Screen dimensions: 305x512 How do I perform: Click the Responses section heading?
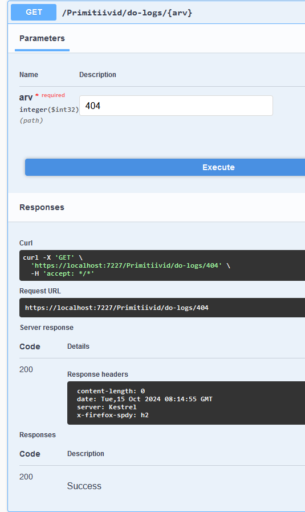(x=42, y=207)
